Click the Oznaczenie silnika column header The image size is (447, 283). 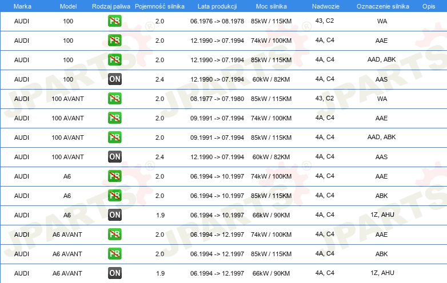382,6
